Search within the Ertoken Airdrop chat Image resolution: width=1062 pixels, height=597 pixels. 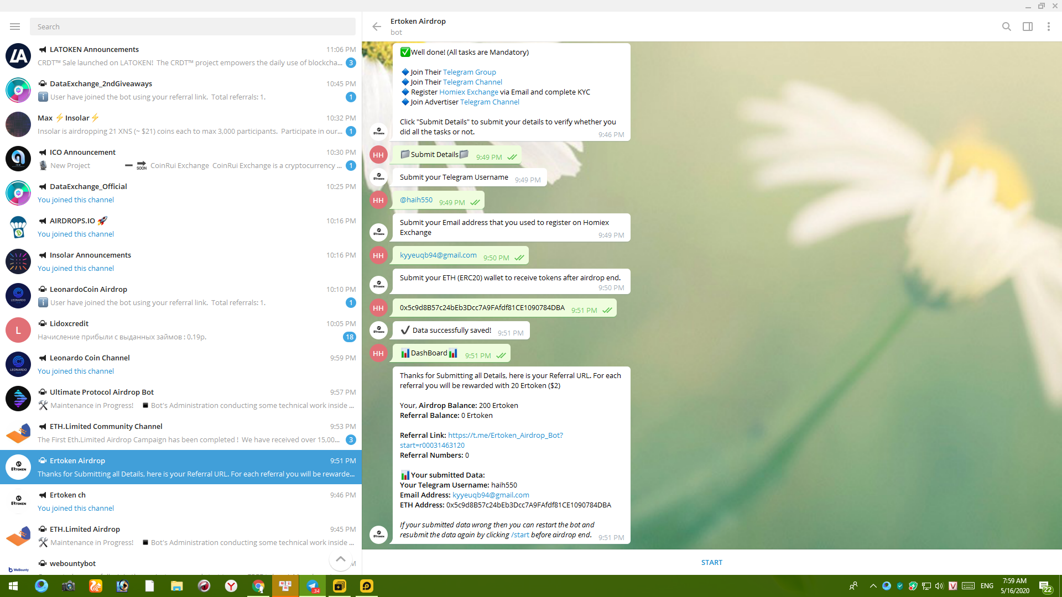pos(1006,27)
